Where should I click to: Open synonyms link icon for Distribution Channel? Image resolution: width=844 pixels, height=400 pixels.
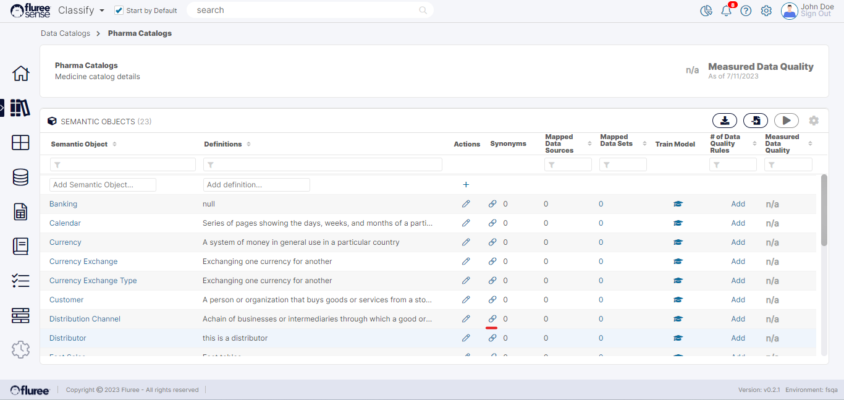pyautogui.click(x=492, y=319)
